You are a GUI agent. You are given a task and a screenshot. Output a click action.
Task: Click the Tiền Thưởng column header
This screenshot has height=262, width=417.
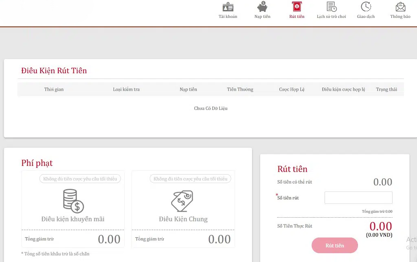(x=240, y=90)
